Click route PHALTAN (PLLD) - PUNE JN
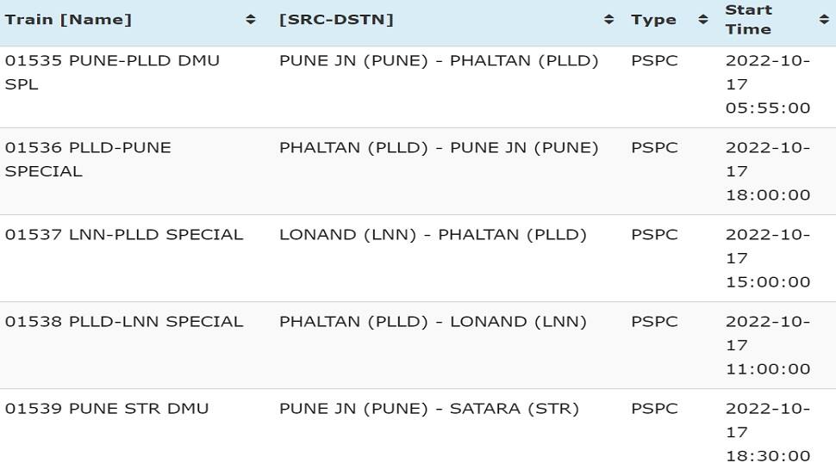Image resolution: width=836 pixels, height=469 pixels. click(x=439, y=147)
